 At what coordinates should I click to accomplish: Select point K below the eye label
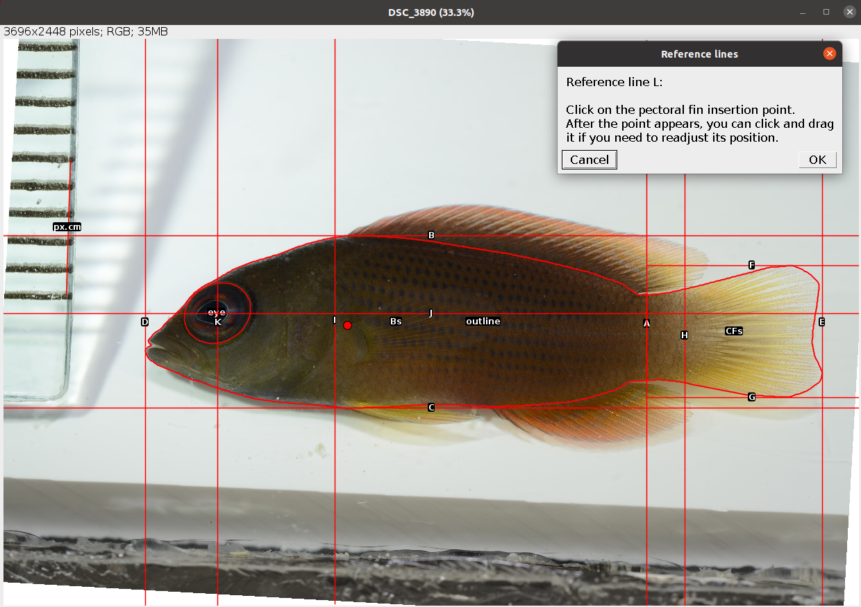tap(217, 322)
